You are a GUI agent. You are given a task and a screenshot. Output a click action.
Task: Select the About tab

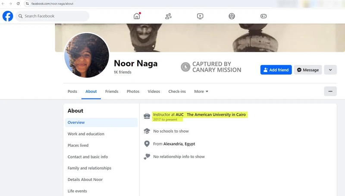[x=91, y=92]
